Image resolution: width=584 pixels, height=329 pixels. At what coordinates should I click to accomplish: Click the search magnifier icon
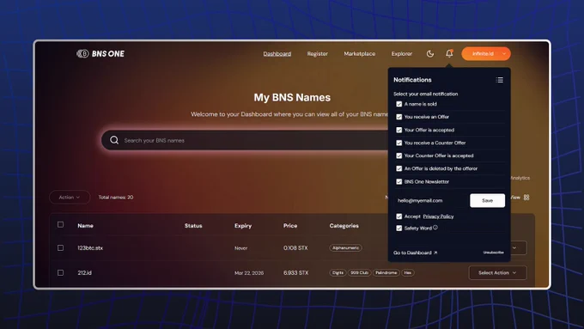tap(114, 140)
